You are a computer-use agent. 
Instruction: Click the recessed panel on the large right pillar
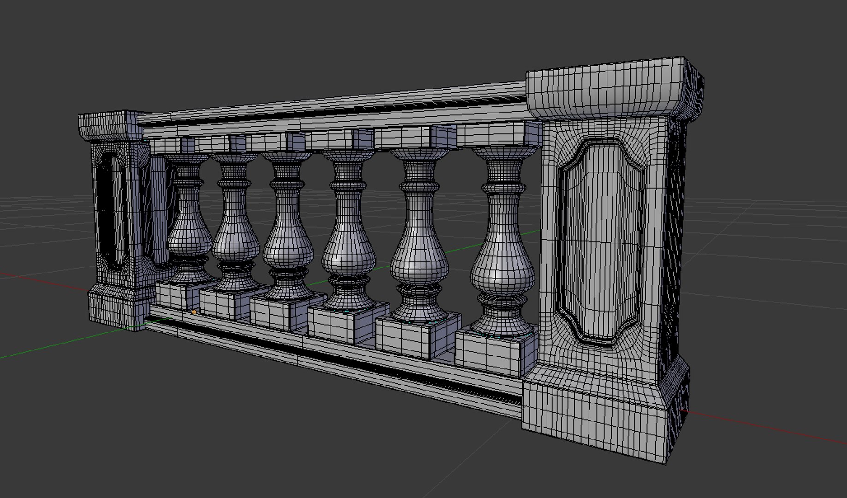[x=601, y=241]
